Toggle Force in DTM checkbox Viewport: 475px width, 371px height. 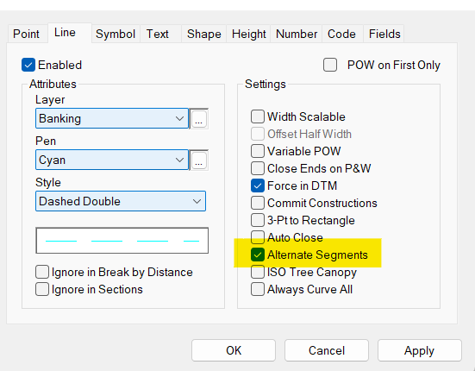click(x=258, y=185)
